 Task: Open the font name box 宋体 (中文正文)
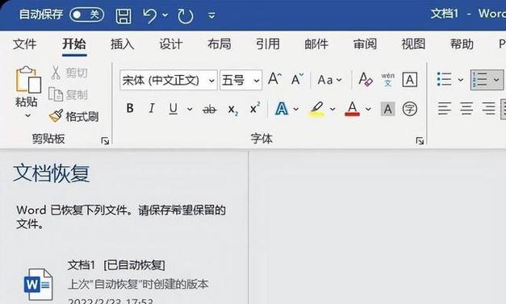pyautogui.click(x=168, y=80)
